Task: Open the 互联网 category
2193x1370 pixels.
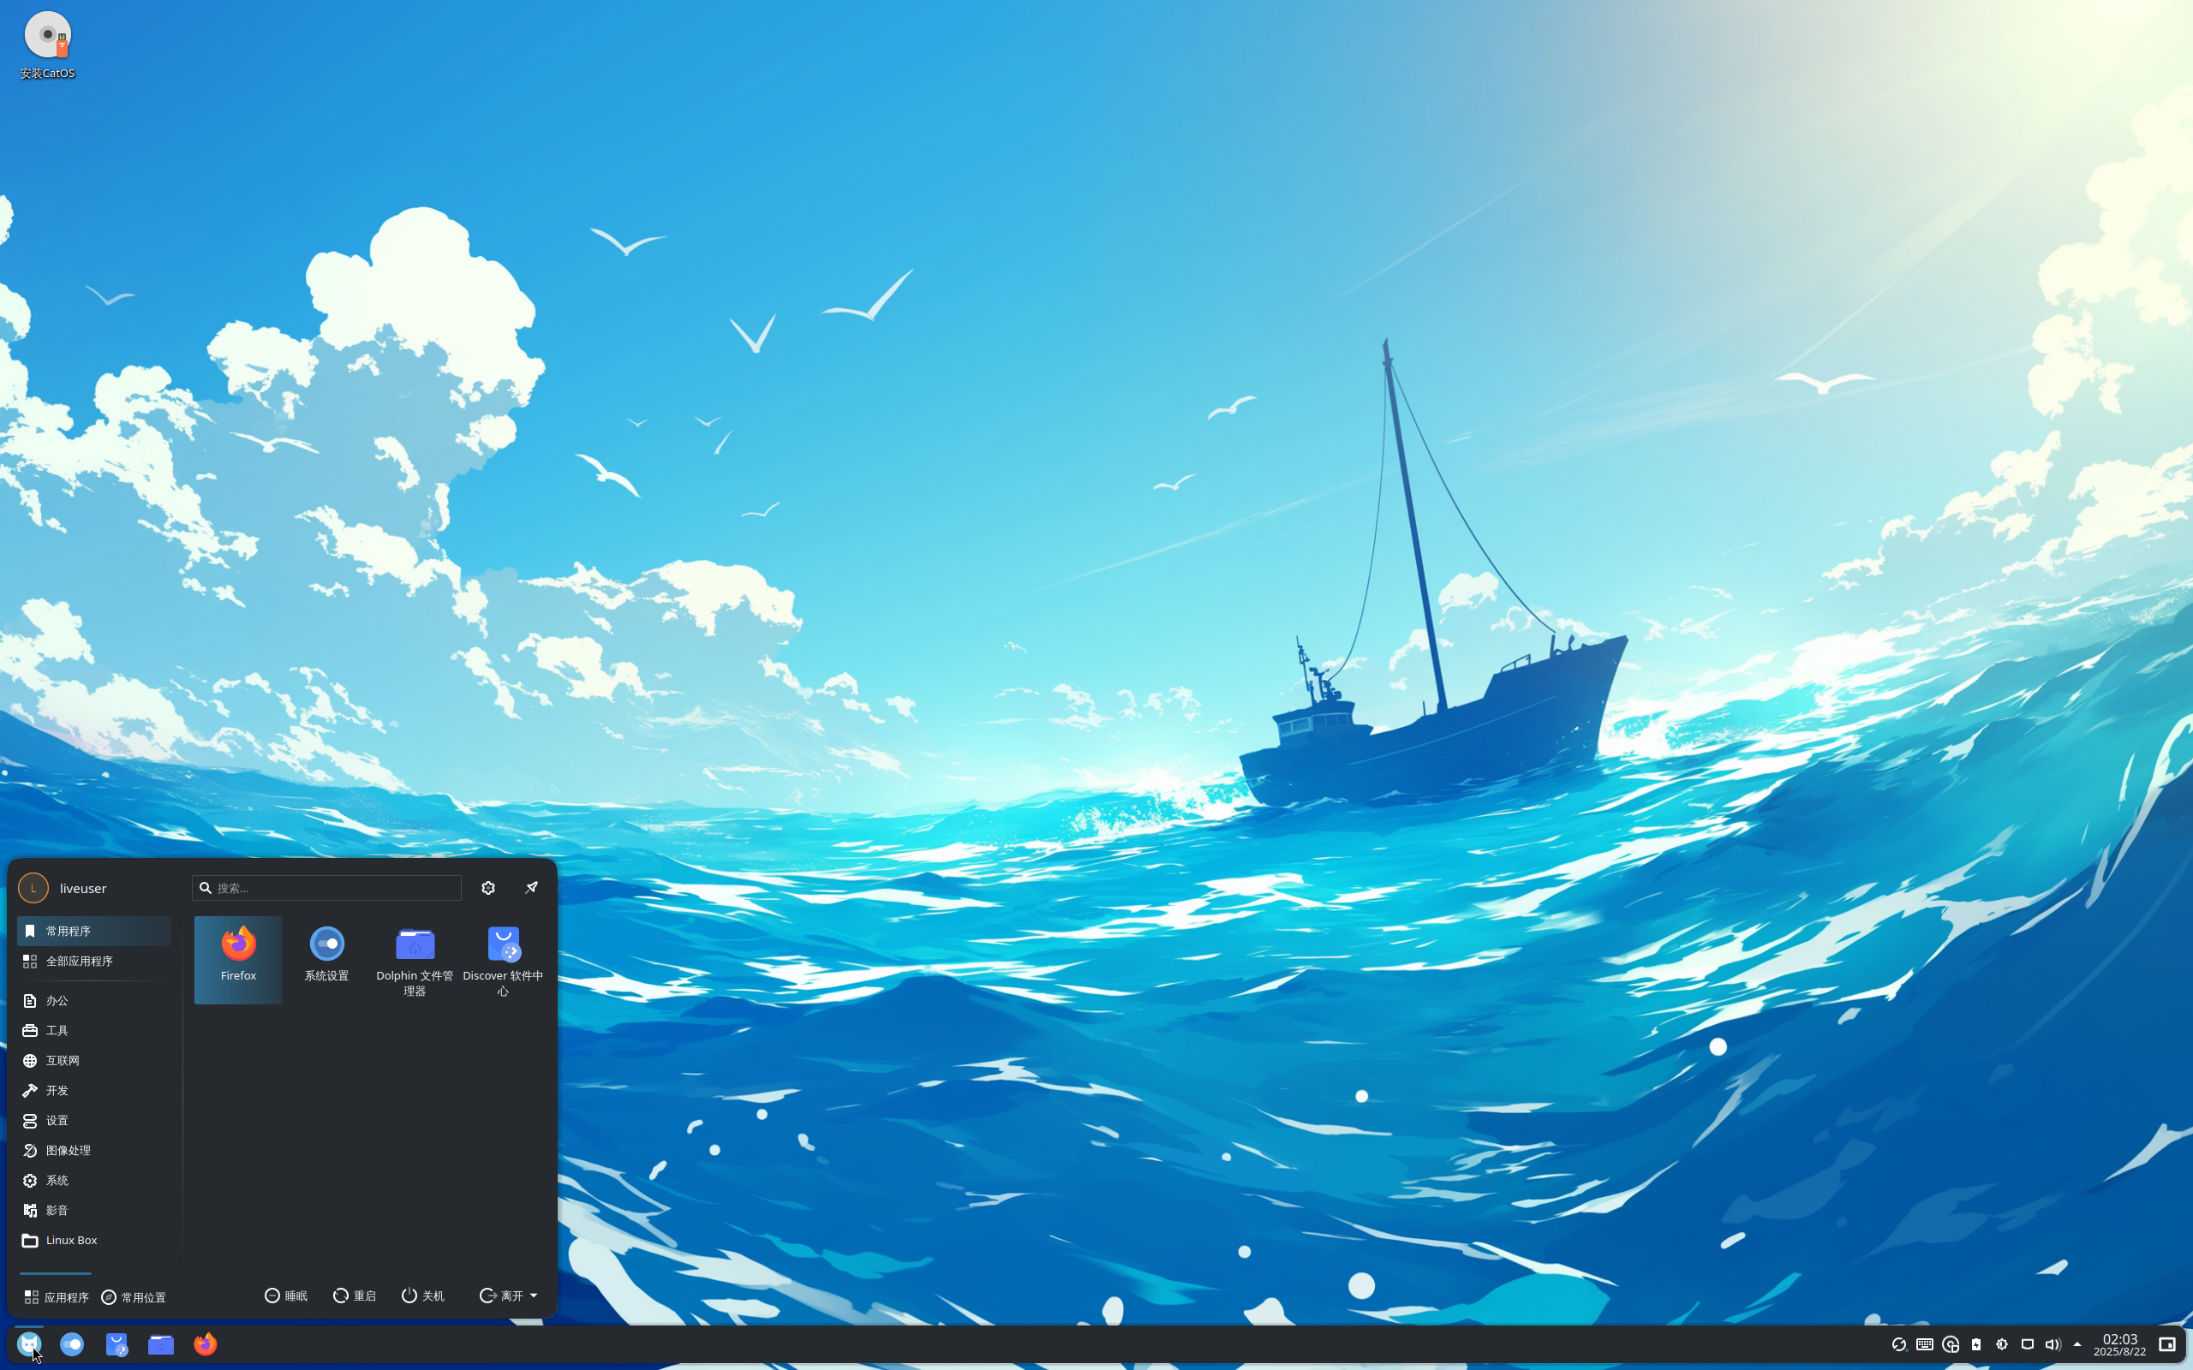Action: (94, 1060)
